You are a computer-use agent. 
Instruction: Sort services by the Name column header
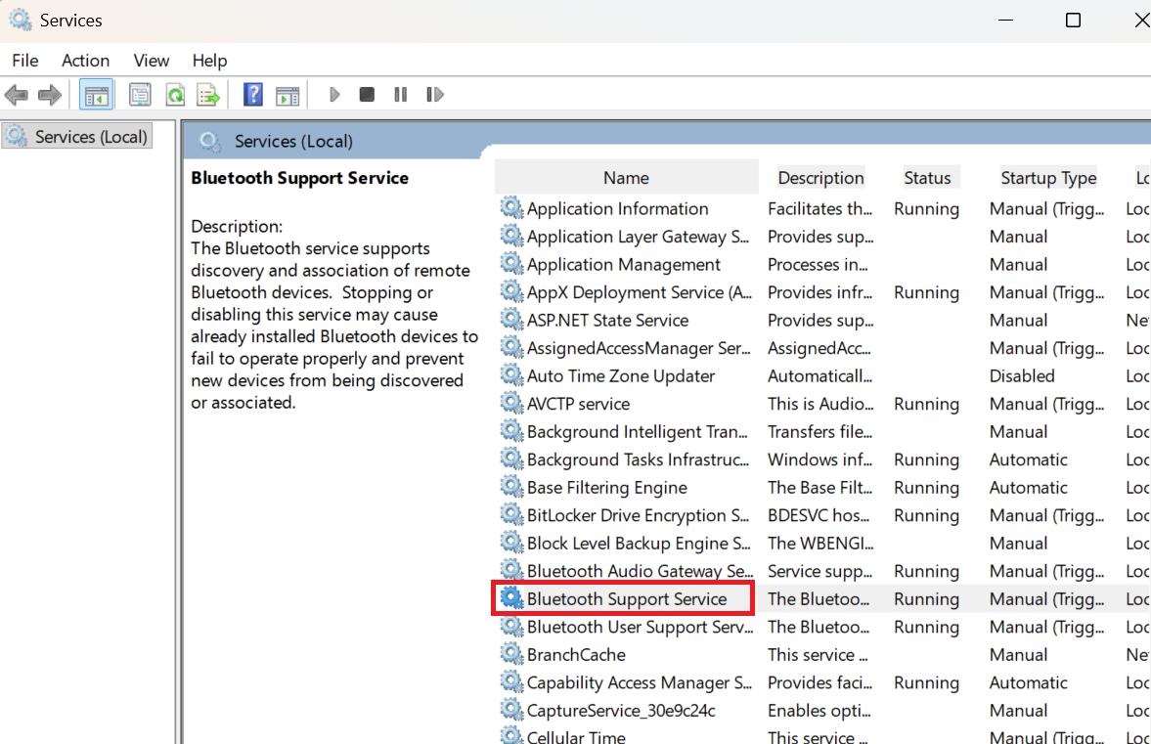click(x=626, y=178)
